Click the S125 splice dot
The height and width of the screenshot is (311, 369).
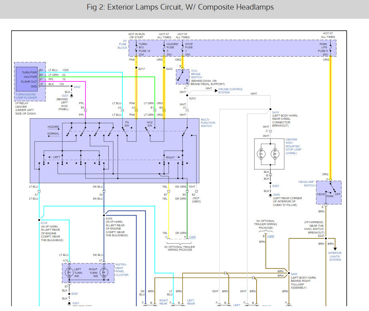click(39, 220)
